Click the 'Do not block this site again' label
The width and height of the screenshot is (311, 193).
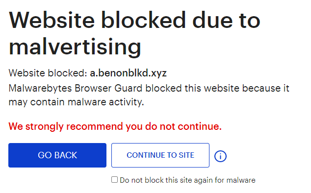(x=188, y=180)
